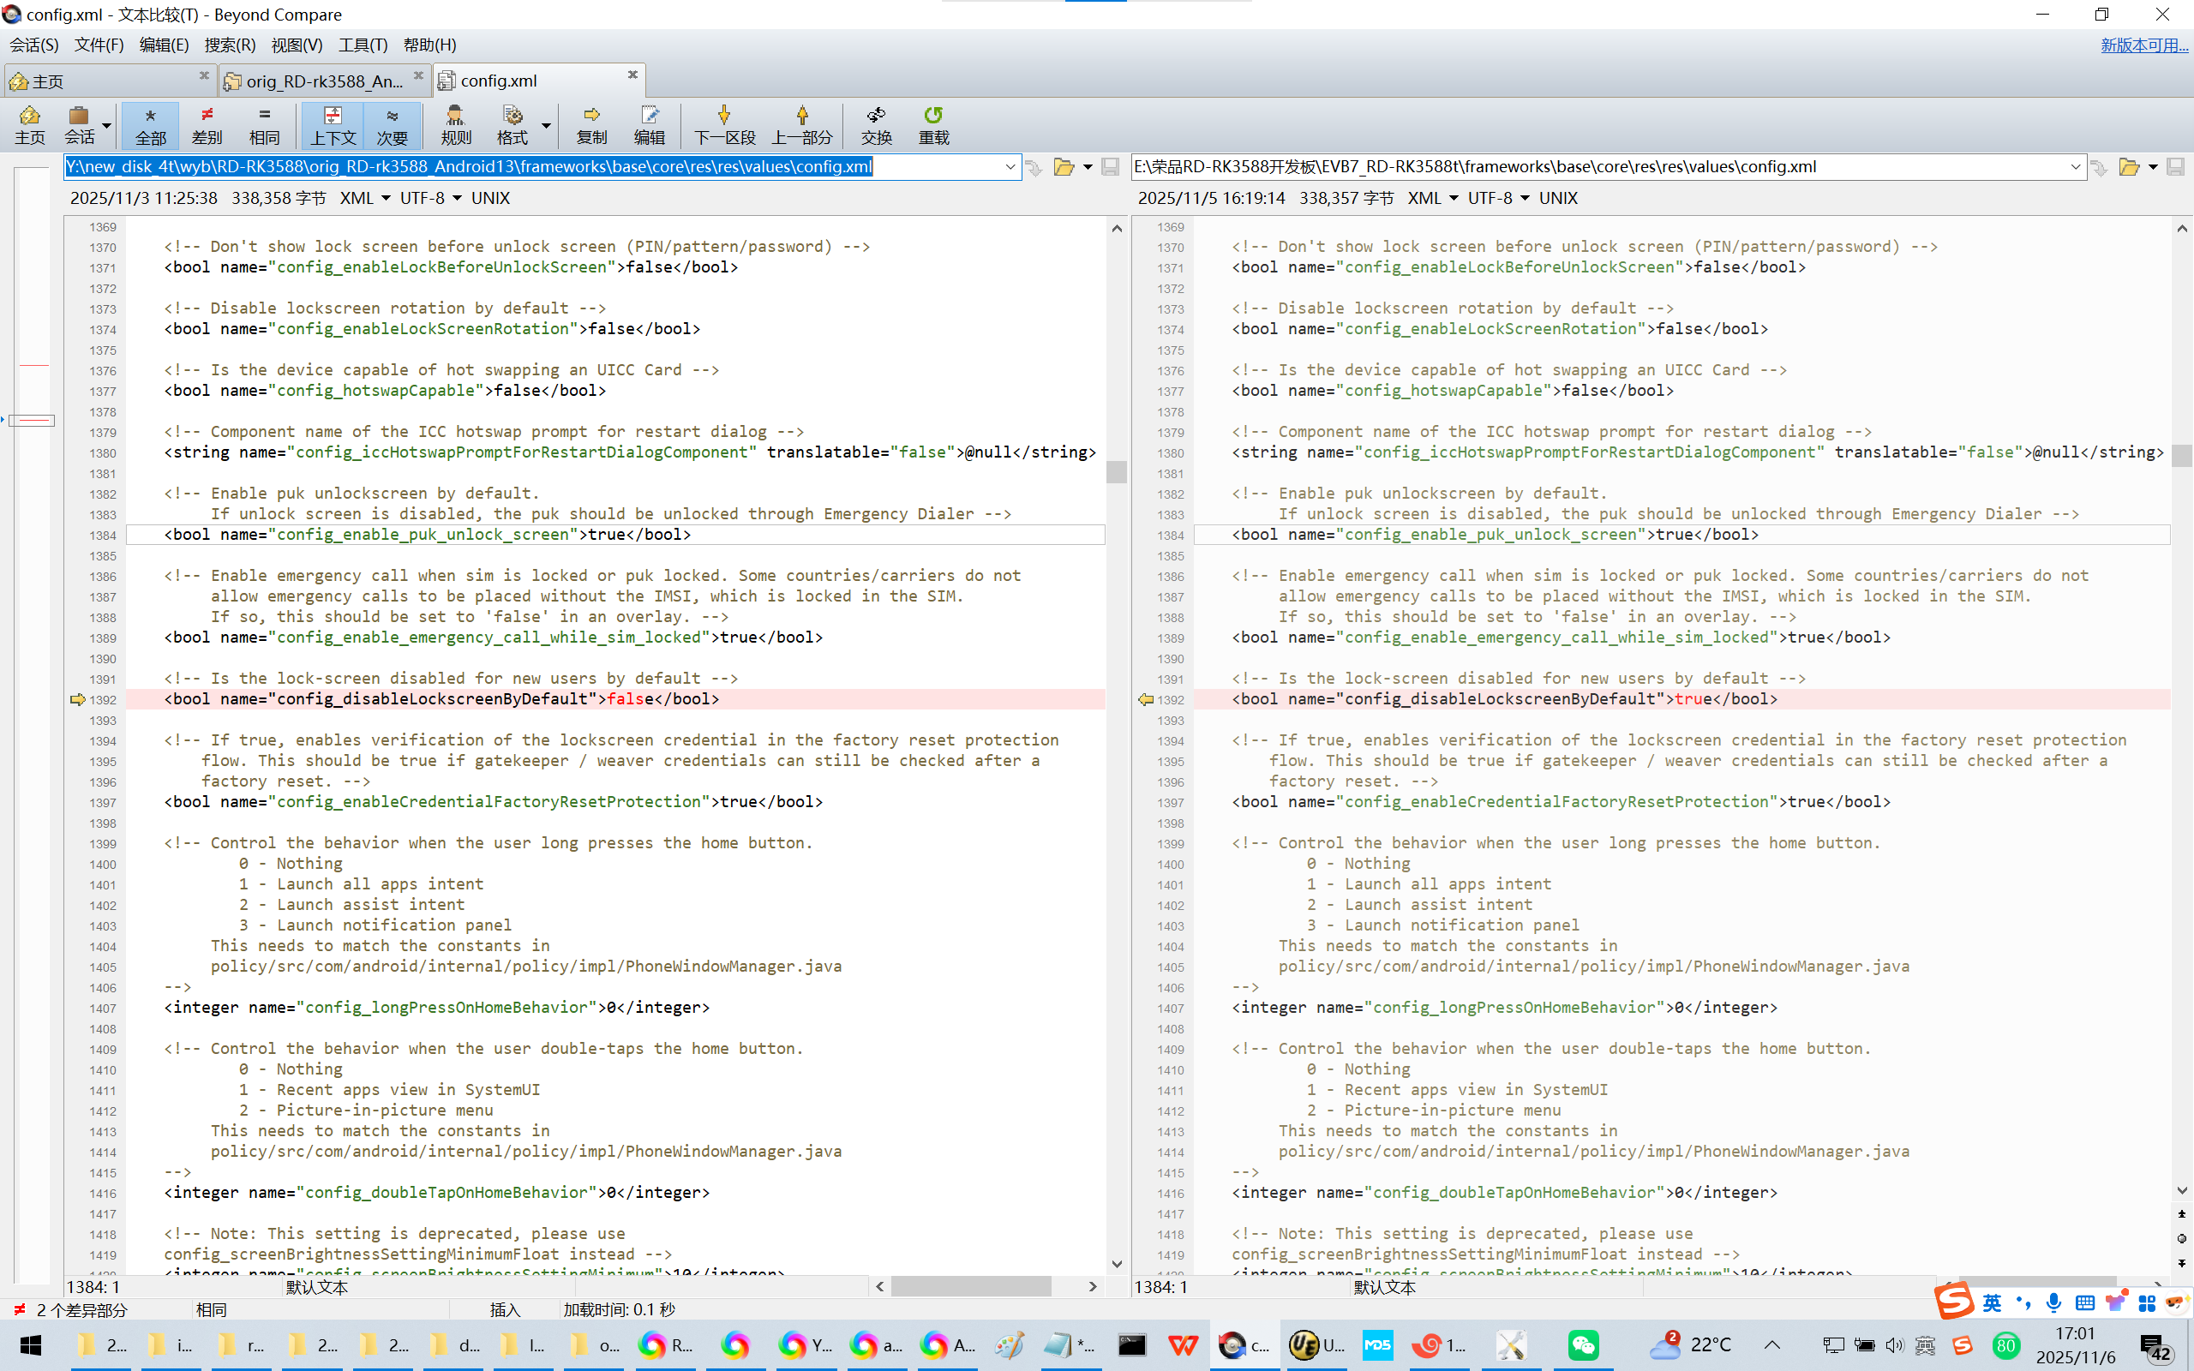The width and height of the screenshot is (2194, 1371).
Task: Open the Rules (规则) referee icon
Action: (455, 116)
